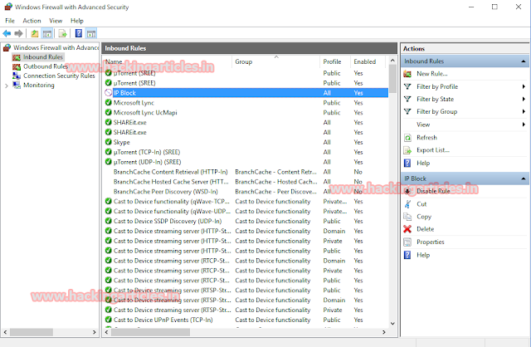
Task: Click the blue Help toolbar icon
Action: pos(79,33)
